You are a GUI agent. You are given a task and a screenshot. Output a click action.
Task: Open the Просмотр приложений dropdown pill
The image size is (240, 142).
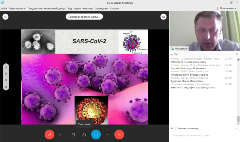pyautogui.click(x=84, y=16)
